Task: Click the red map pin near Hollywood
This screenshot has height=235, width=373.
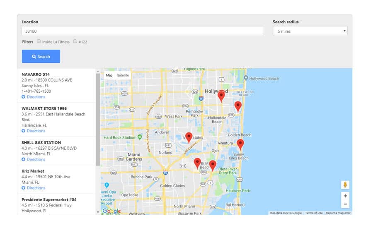Action: (x=221, y=96)
